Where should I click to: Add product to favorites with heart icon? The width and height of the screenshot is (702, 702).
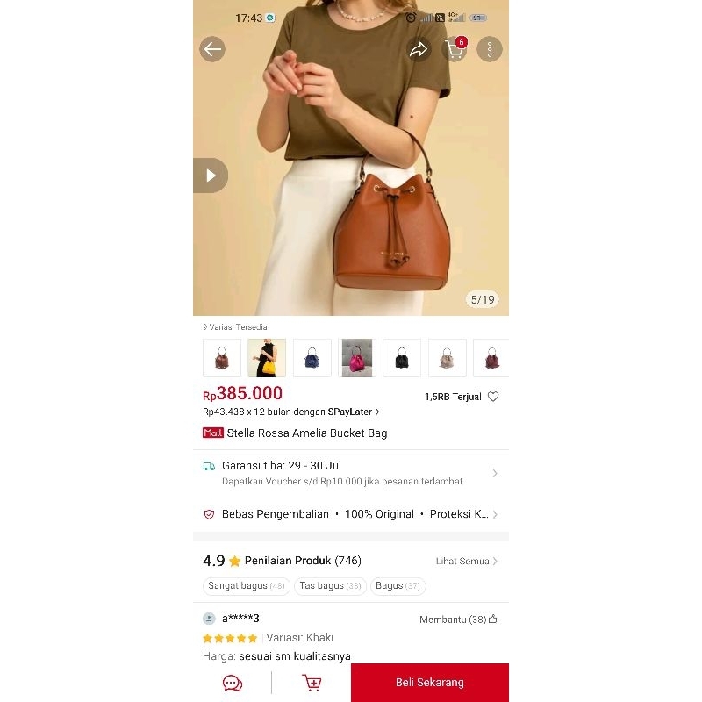(493, 397)
